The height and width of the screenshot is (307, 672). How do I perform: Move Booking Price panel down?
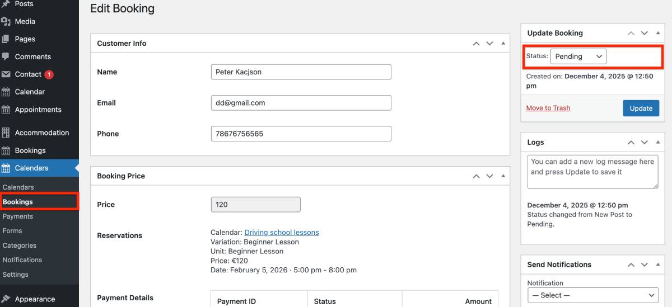tap(489, 176)
